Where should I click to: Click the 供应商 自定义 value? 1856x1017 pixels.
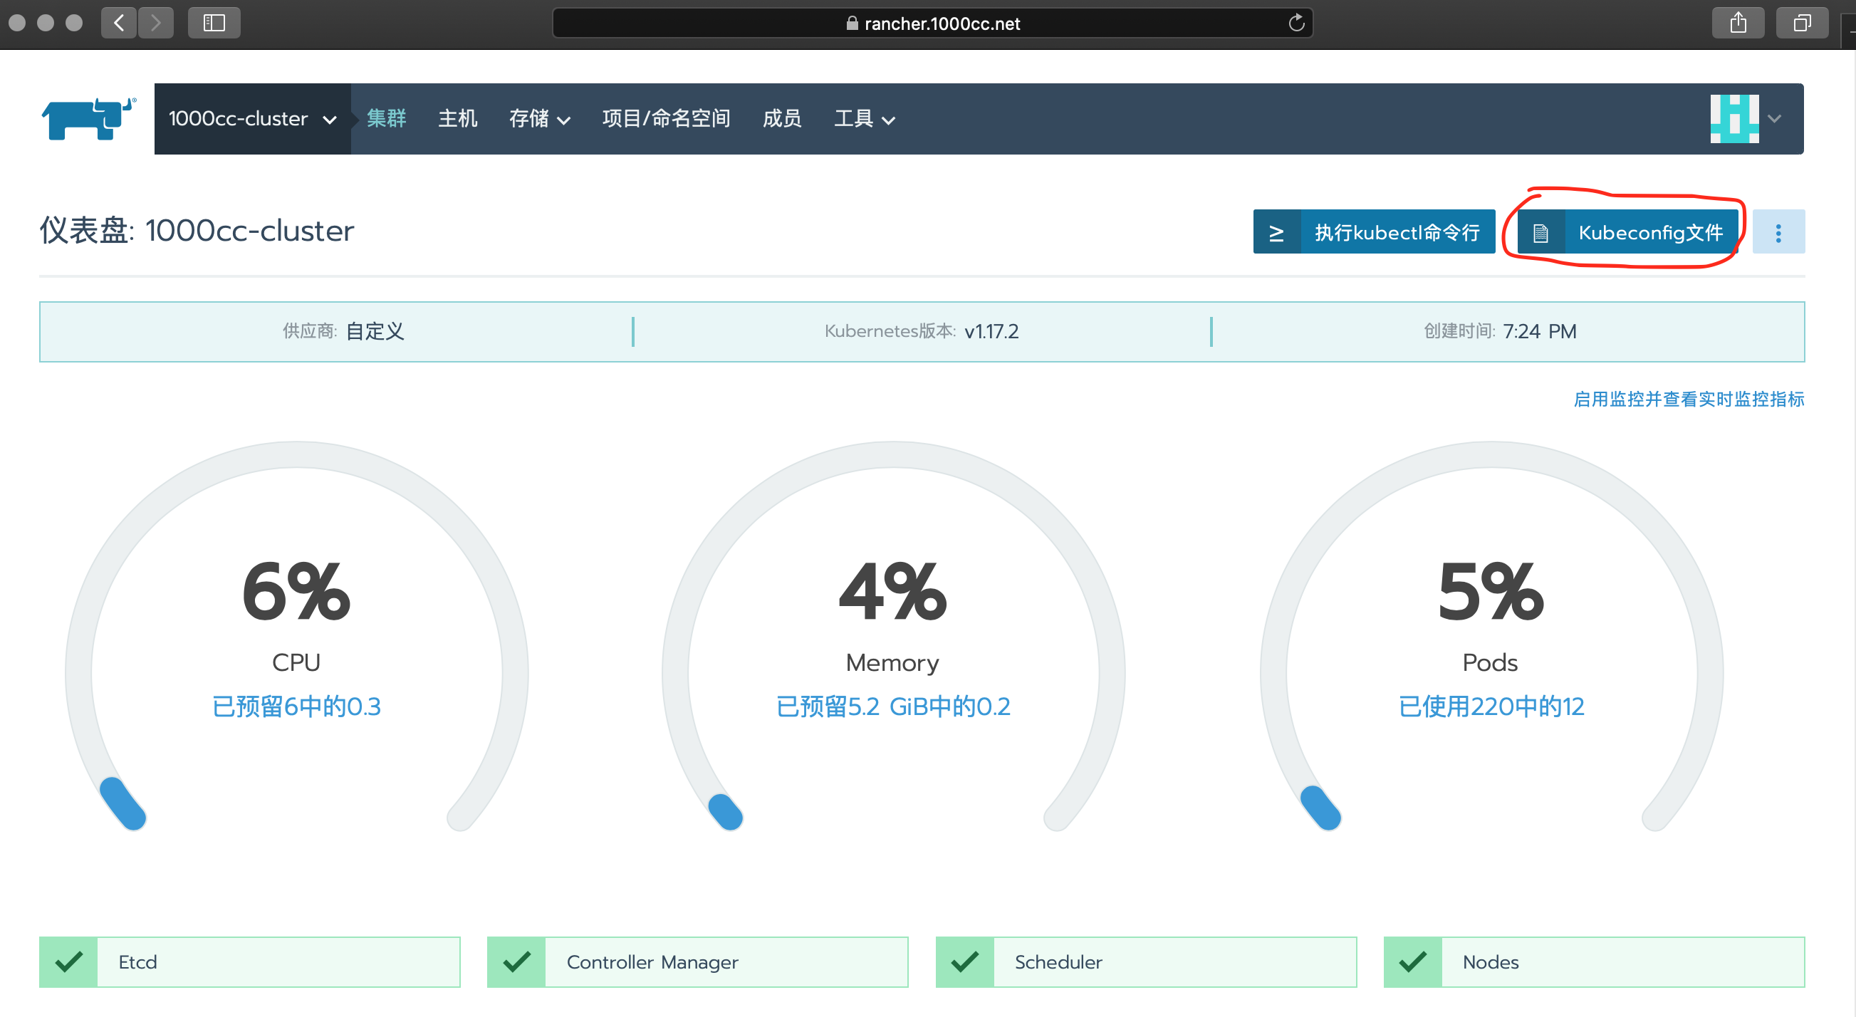tap(375, 331)
